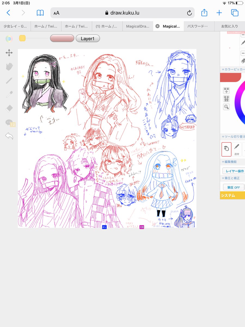The width and height of the screenshot is (245, 327).
Task: Select the eyedropper tool
Action: pos(9,95)
